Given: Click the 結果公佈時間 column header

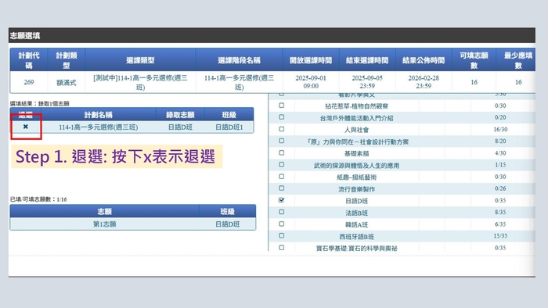Looking at the screenshot, I should coord(424,60).
